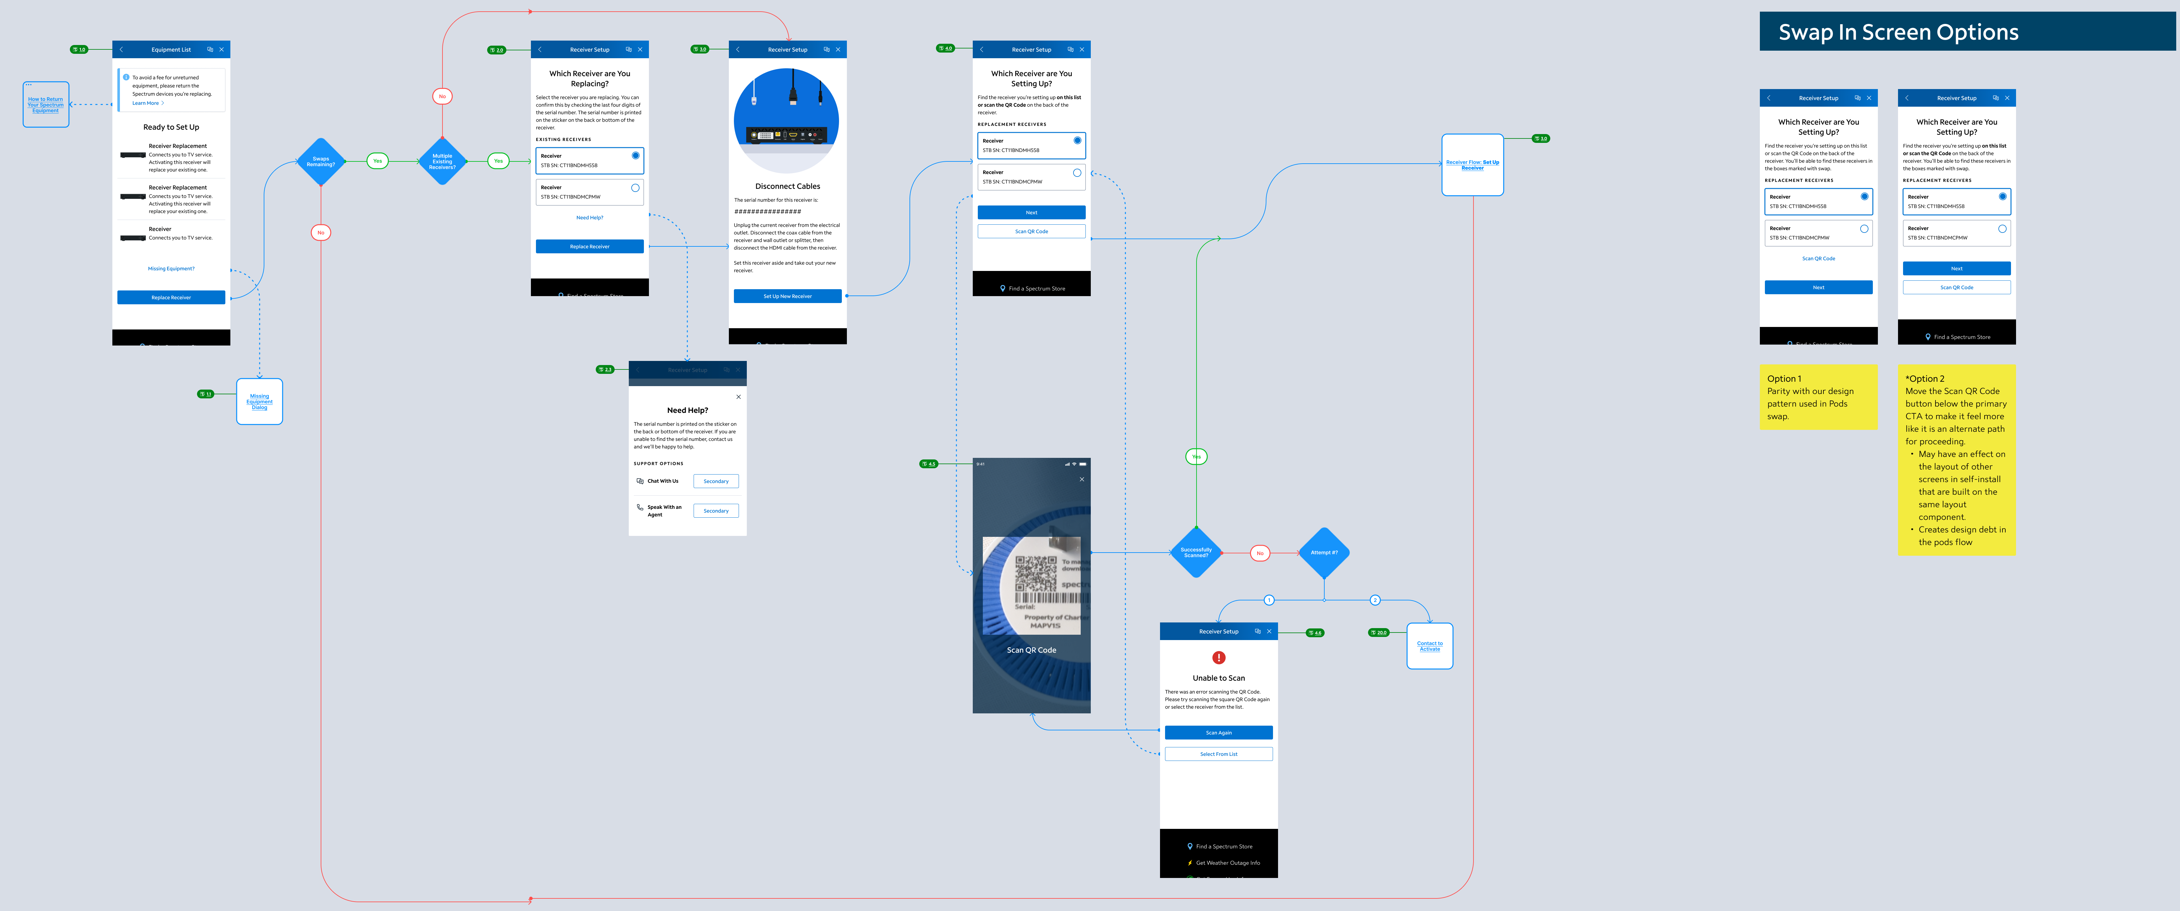Click the Chat With Us chat bubble icon

640,481
